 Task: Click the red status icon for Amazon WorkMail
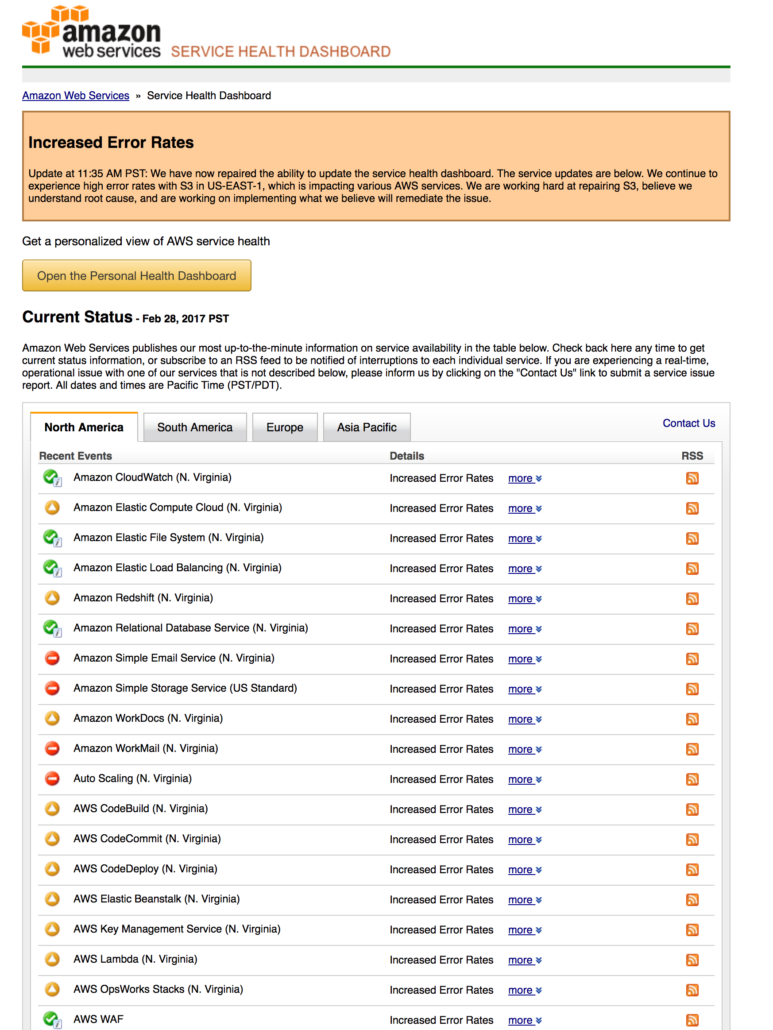52,748
